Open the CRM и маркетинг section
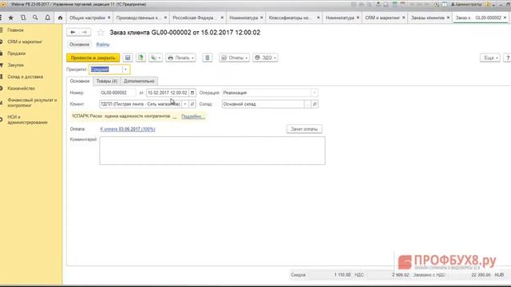511x287 pixels. point(25,41)
